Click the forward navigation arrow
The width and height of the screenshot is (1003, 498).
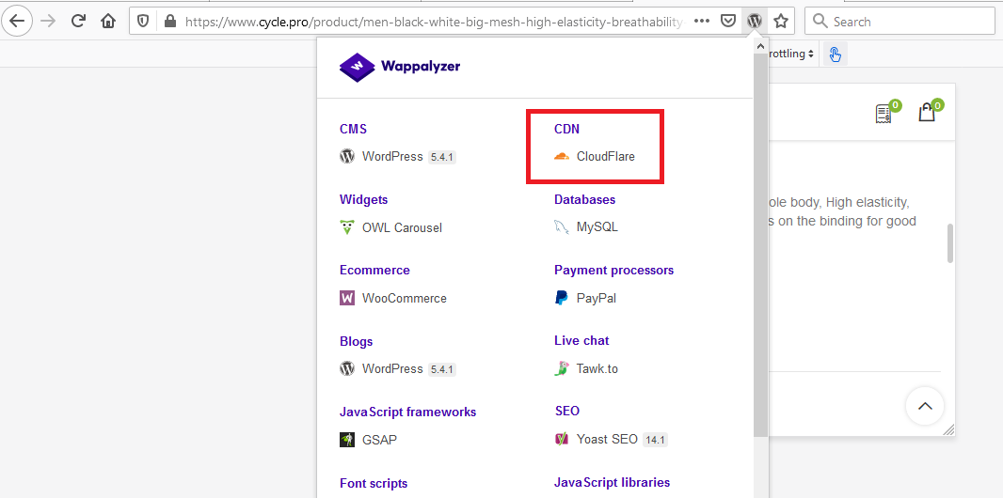pyautogui.click(x=48, y=21)
